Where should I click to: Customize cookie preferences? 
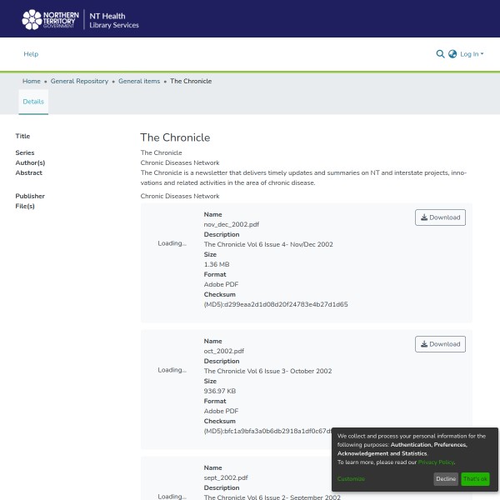click(x=351, y=479)
